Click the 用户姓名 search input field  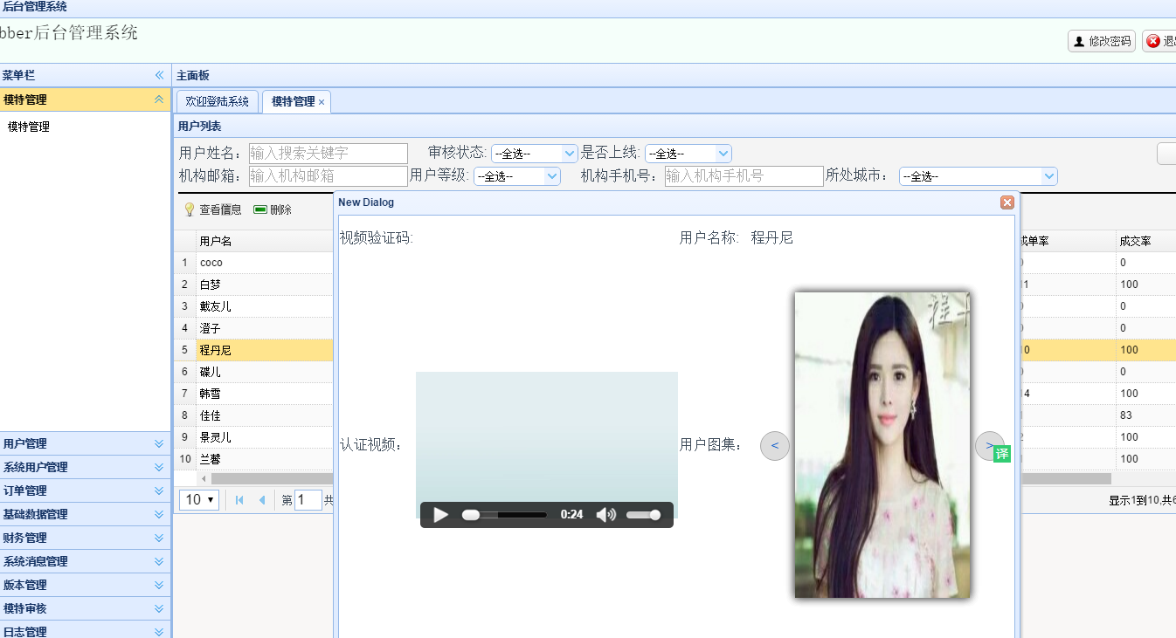tap(328, 154)
